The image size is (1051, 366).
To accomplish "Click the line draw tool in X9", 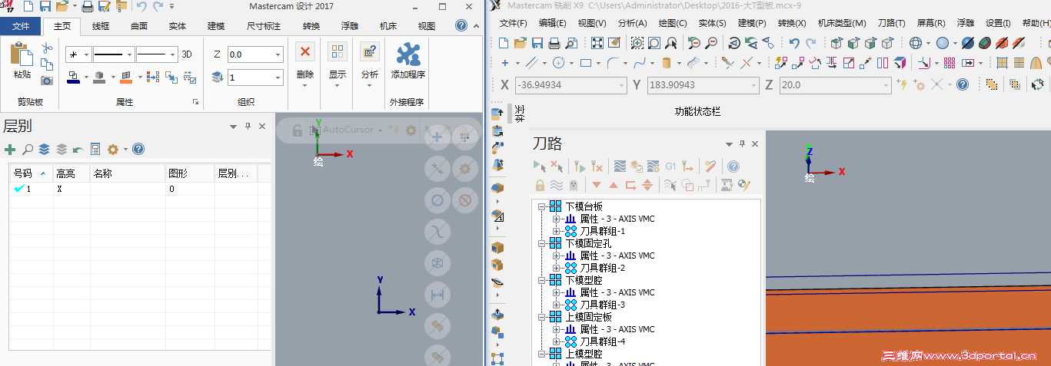I will click(x=531, y=62).
